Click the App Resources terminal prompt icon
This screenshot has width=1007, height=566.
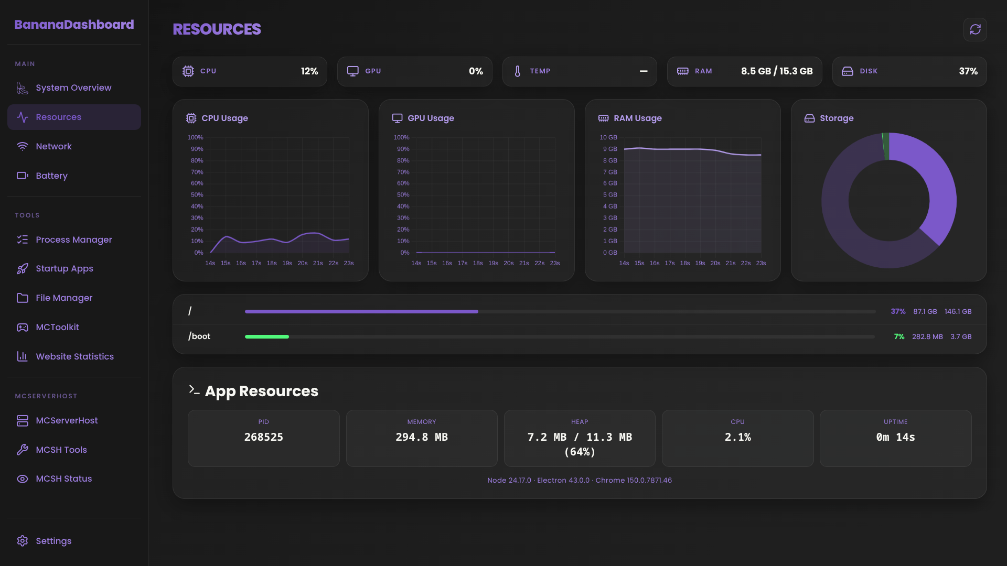coord(194,390)
